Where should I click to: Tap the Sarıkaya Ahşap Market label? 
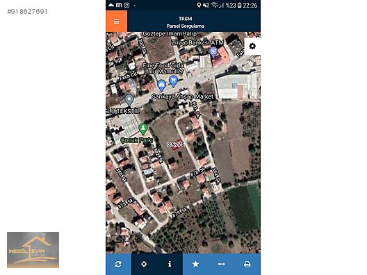[x=182, y=97]
